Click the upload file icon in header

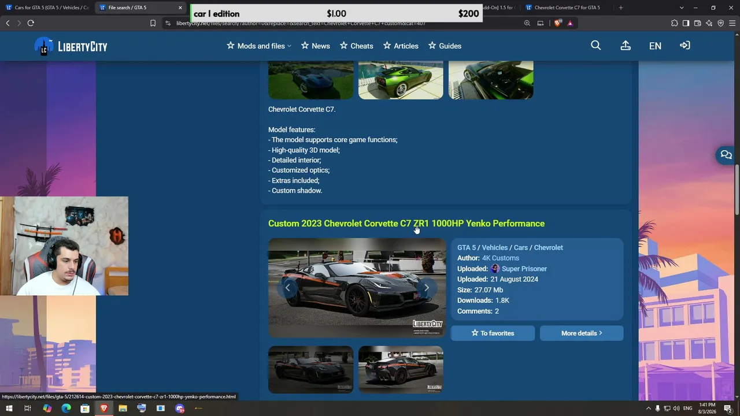pos(626,46)
